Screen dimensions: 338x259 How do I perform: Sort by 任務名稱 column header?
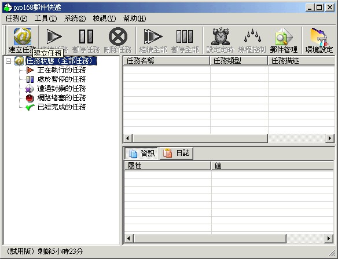pyautogui.click(x=167, y=61)
